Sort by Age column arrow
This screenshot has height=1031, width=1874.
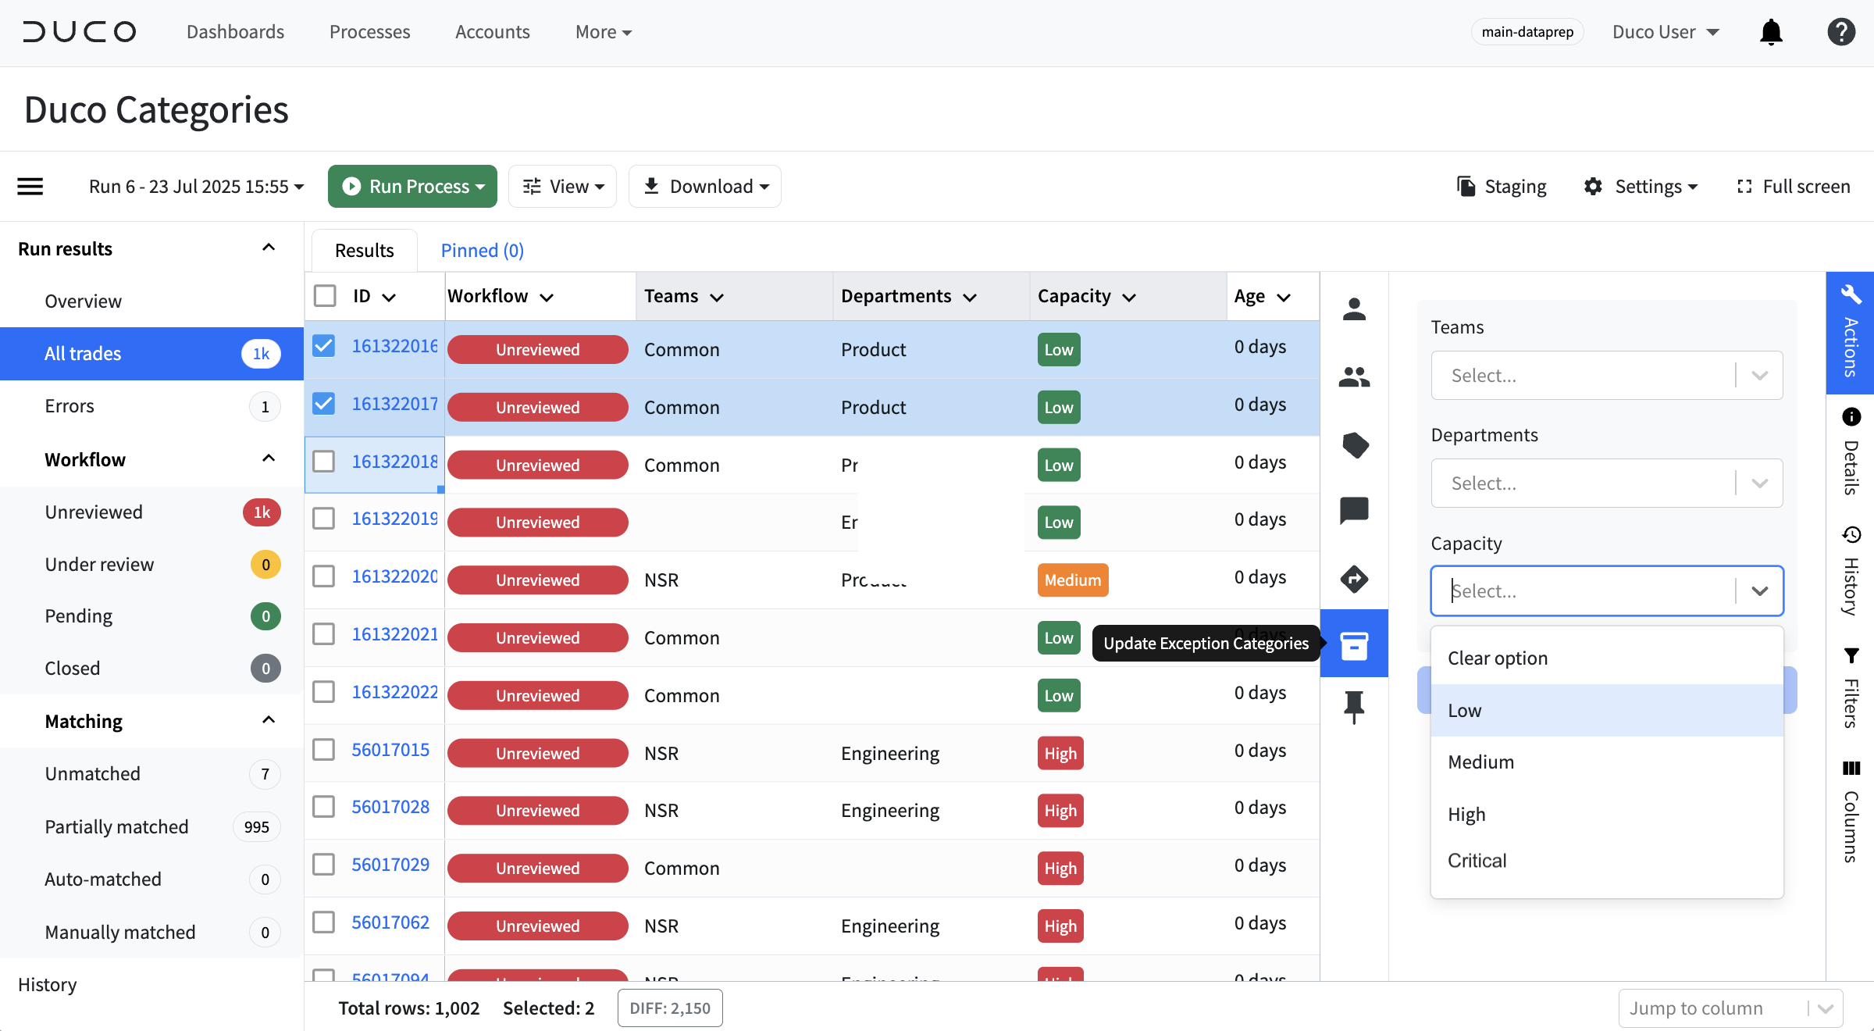pos(1284,297)
